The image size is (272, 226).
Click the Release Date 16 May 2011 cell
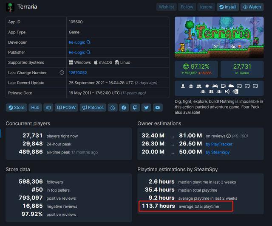[118, 93]
